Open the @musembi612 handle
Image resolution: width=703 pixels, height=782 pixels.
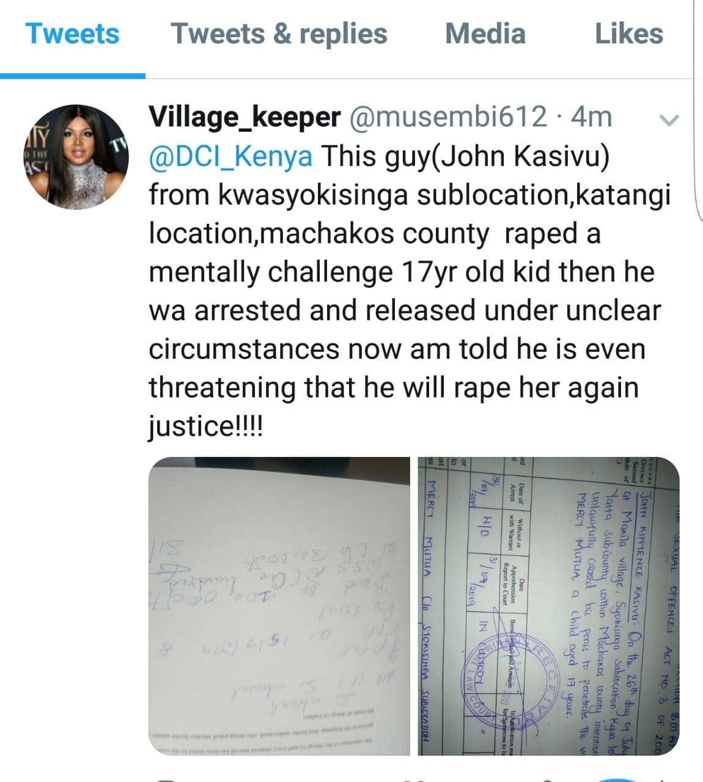click(x=448, y=116)
